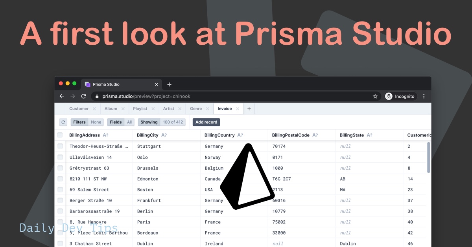Screen dimensions: 472x247
Task: Reload the page in Chrome
Action: (84, 96)
